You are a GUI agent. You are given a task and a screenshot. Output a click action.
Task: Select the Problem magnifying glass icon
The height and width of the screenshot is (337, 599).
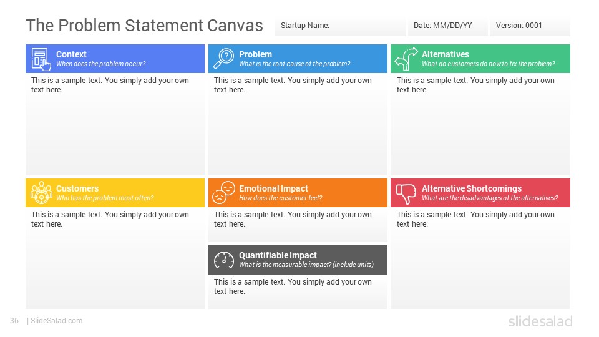[x=223, y=59]
